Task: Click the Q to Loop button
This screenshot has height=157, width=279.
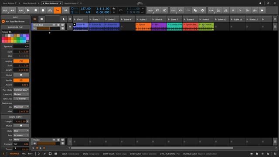Action: coord(21,99)
